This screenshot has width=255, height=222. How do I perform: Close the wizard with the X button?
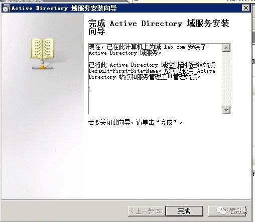coord(246,8)
